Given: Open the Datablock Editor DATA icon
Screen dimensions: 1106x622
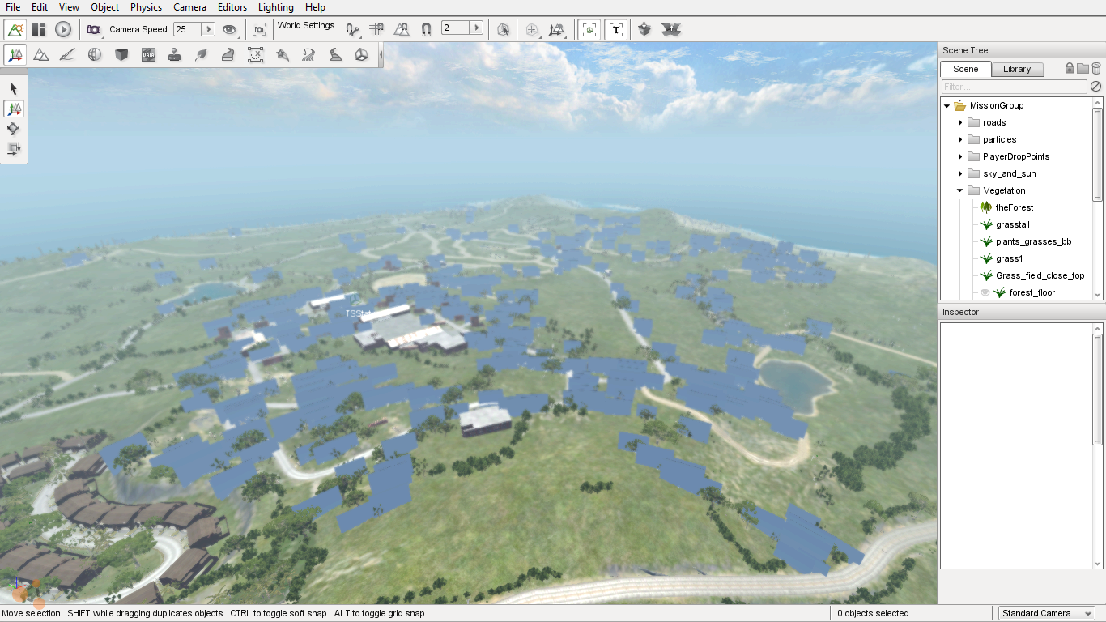Looking at the screenshot, I should pos(148,55).
